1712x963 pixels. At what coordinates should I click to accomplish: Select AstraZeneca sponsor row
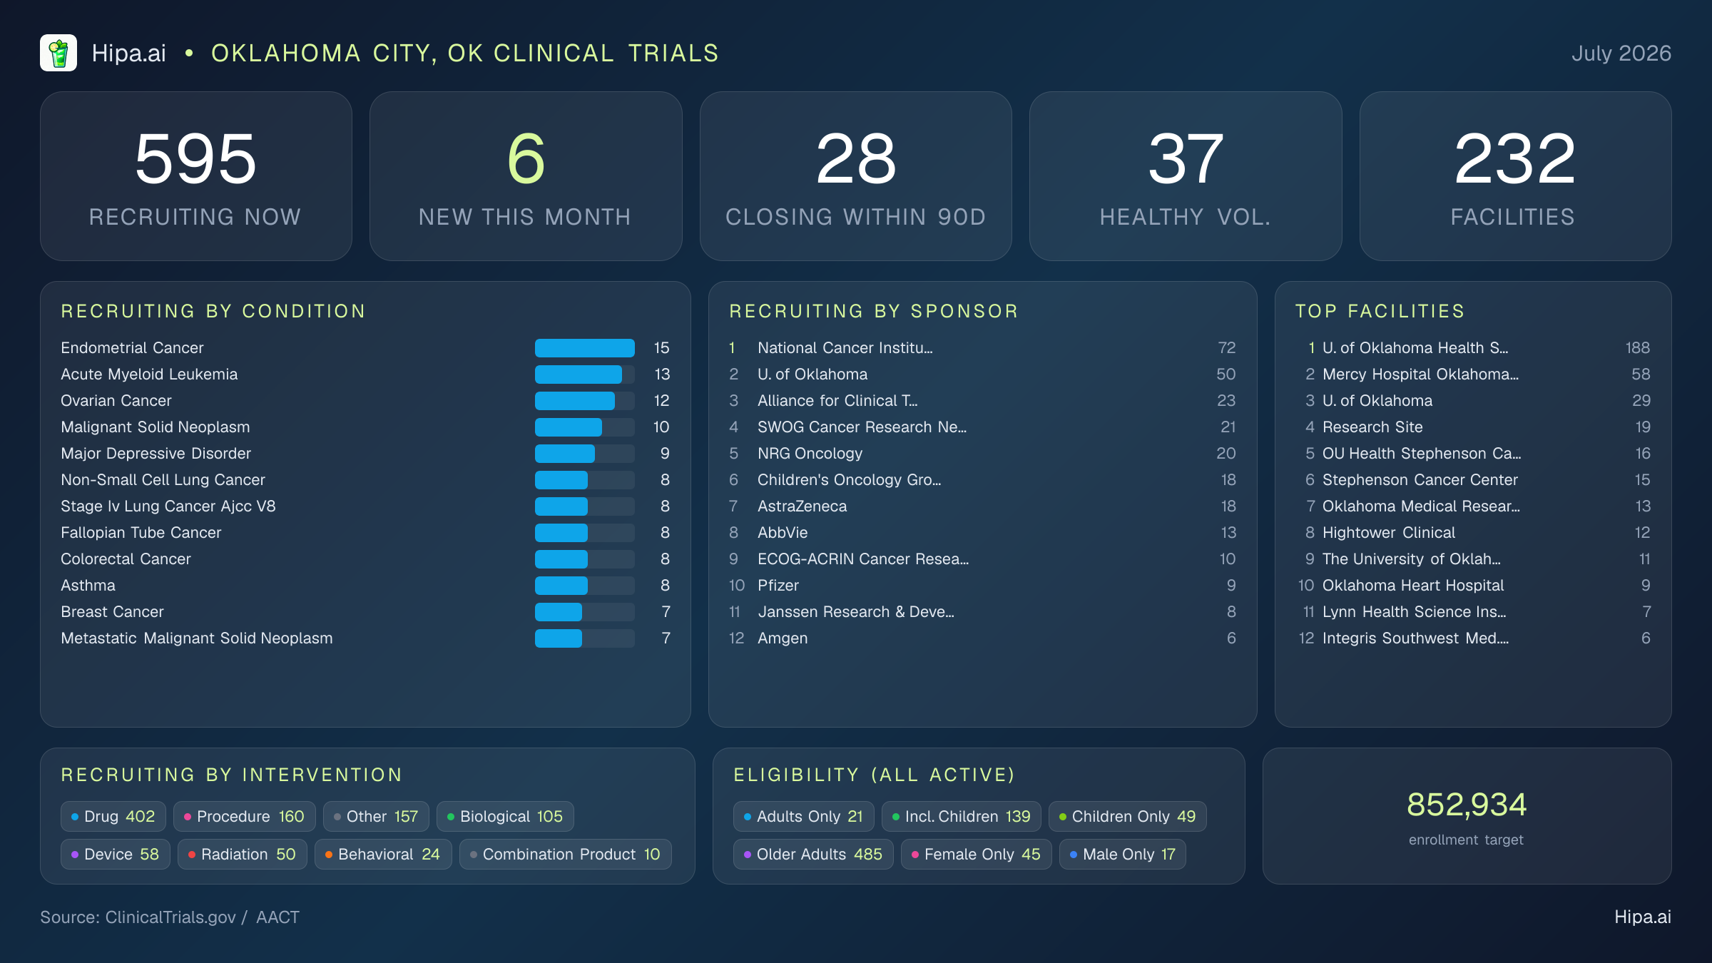tap(982, 506)
